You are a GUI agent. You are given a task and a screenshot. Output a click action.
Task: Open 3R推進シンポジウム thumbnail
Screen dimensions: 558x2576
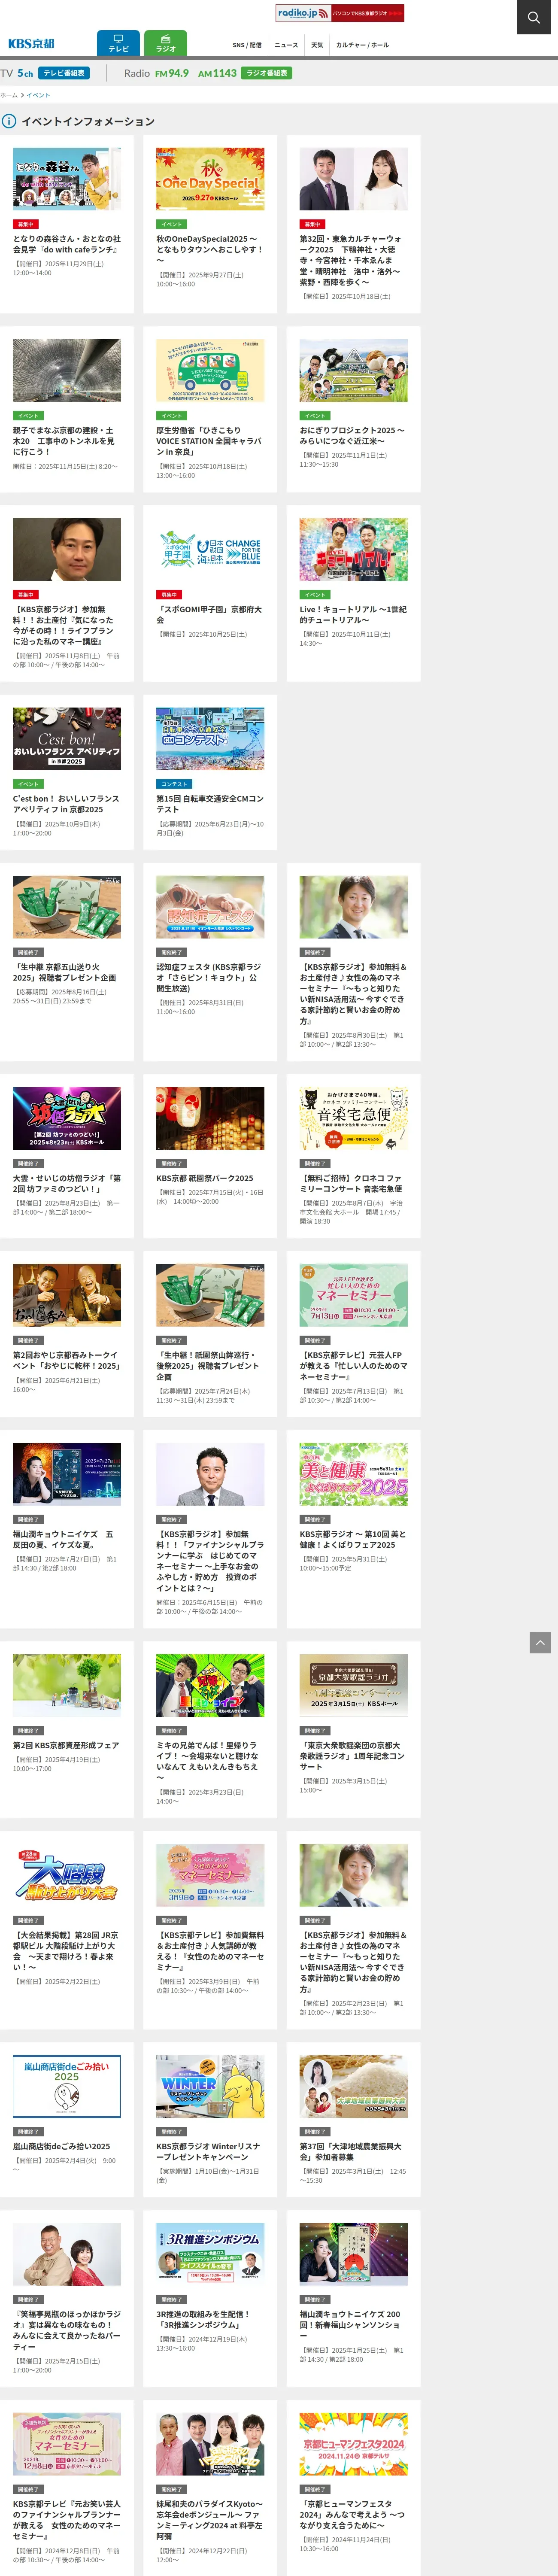pyautogui.click(x=210, y=2254)
